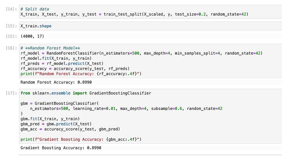This screenshot has height=156, width=282.
Task: Click the '# **Random Forest Model**' comment
Action: (x=50, y=48)
